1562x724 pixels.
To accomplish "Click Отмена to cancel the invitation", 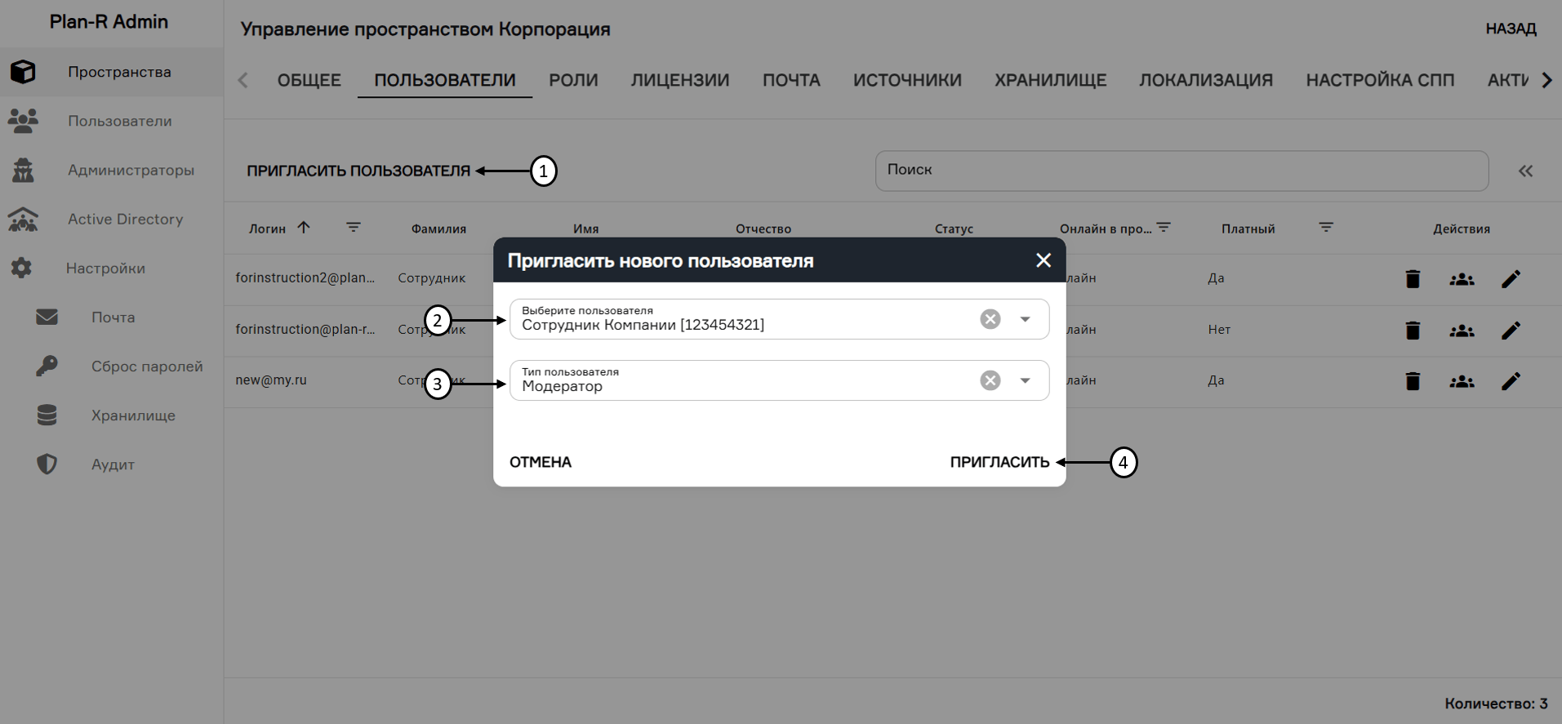I will [x=541, y=462].
